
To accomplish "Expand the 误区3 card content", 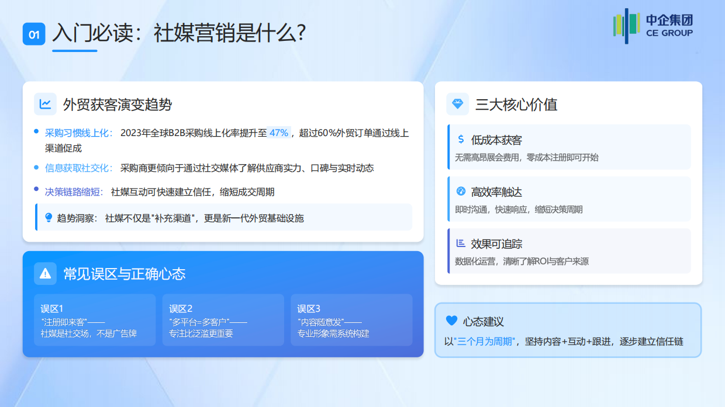I will click(351, 319).
